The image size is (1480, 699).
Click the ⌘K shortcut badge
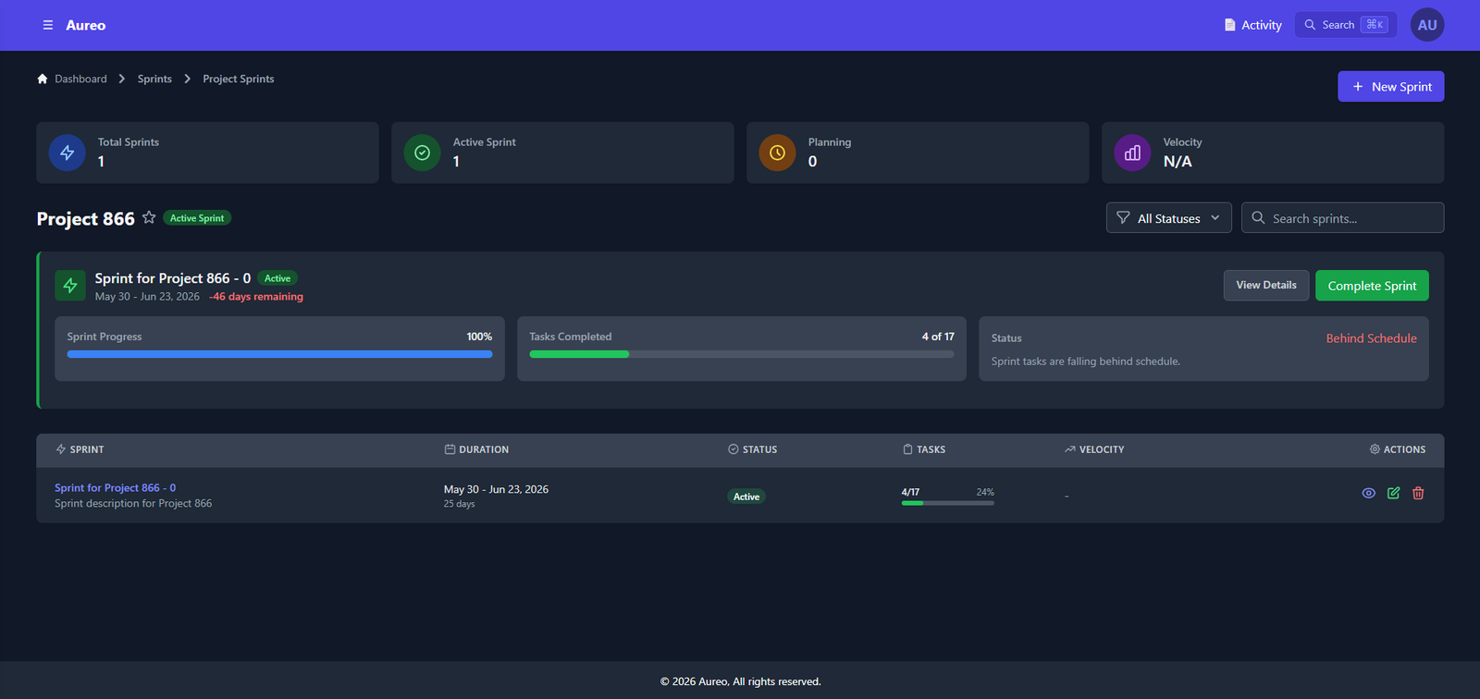click(x=1375, y=25)
